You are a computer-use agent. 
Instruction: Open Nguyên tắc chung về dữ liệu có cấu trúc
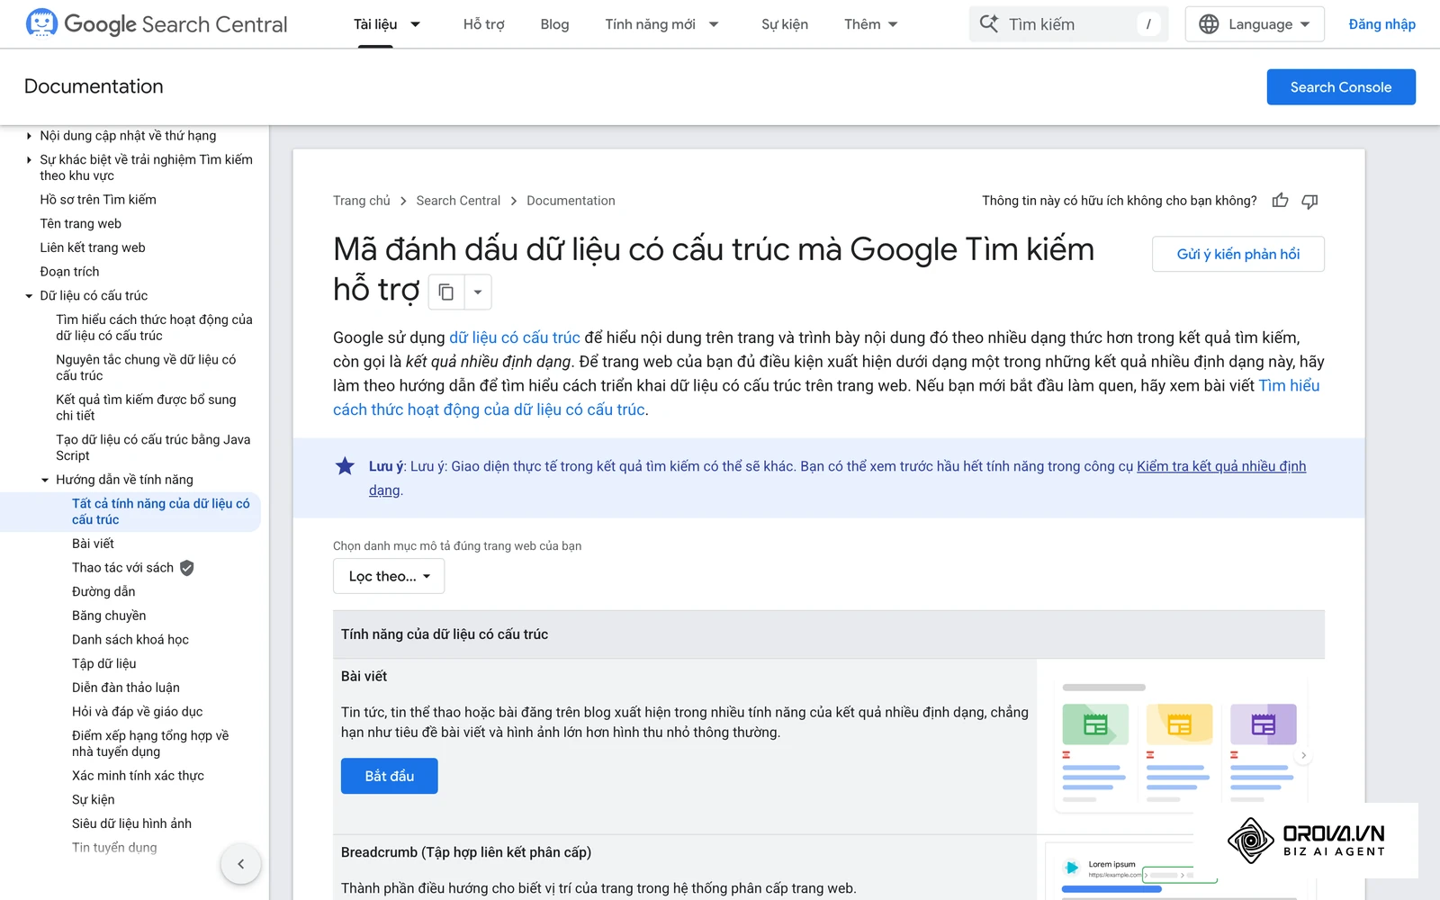pyautogui.click(x=146, y=367)
